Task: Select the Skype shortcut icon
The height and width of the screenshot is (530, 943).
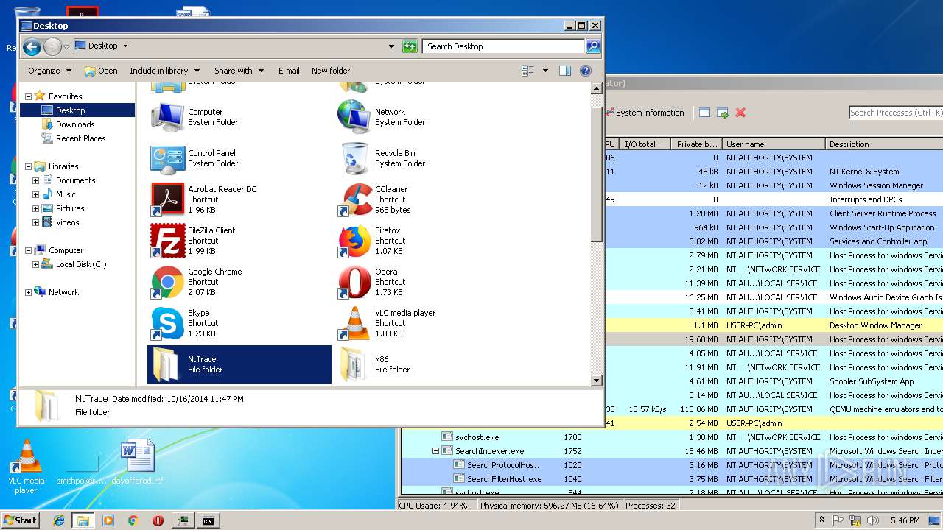Action: pos(167,322)
